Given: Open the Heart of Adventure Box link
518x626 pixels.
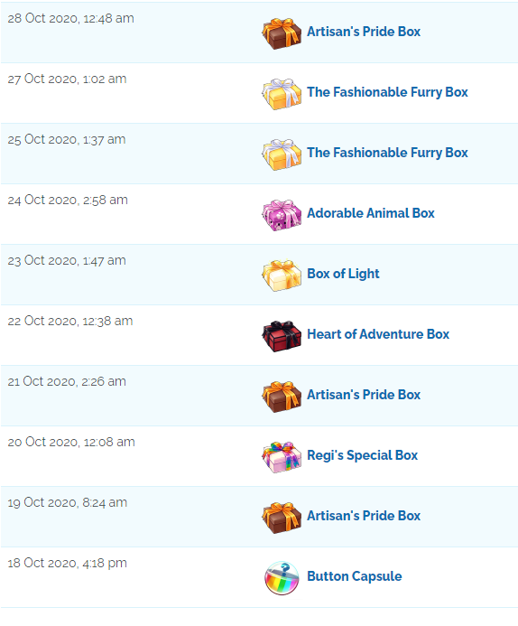Looking at the screenshot, I should click(378, 334).
